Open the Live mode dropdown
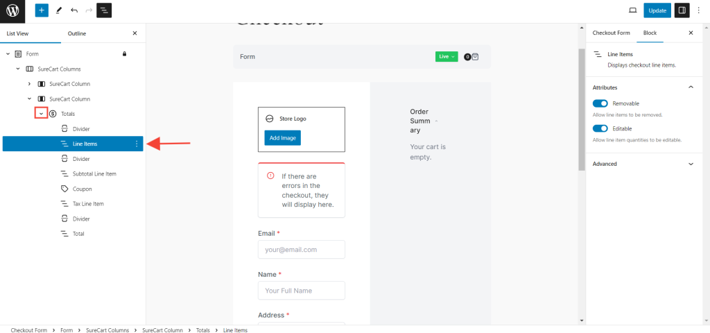This screenshot has height=333, width=710. (x=446, y=56)
